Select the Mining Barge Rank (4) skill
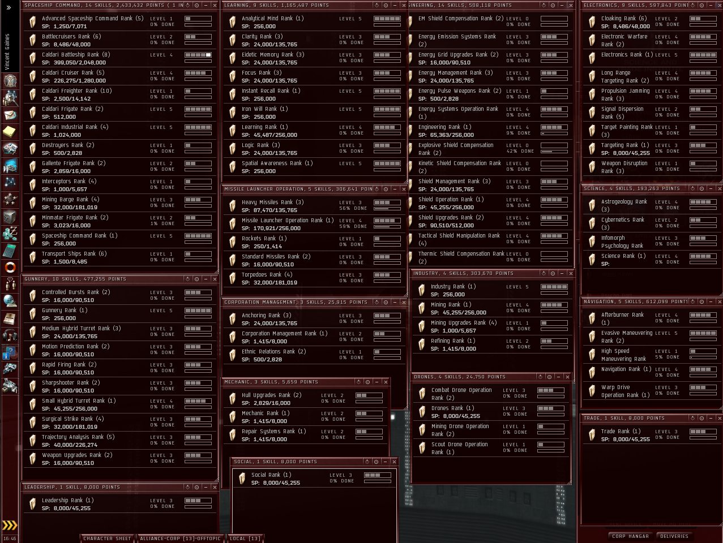 pyautogui.click(x=120, y=203)
